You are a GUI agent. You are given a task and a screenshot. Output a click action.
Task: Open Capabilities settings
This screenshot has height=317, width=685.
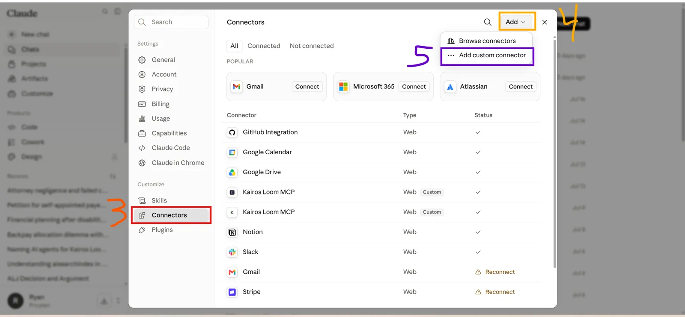pos(171,133)
